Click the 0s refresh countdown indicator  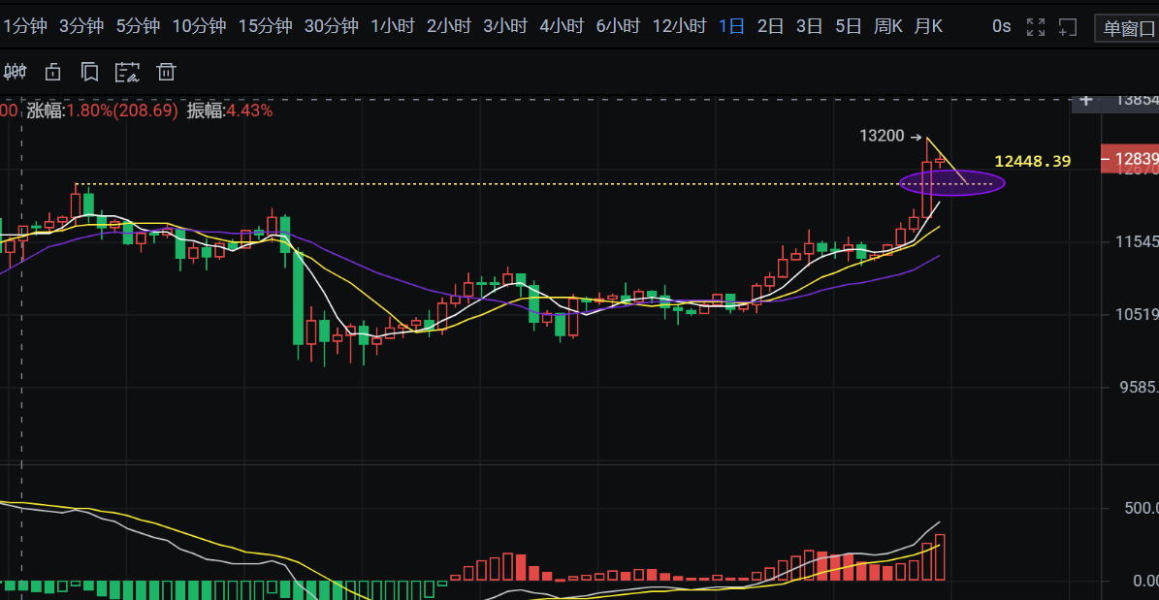1002,27
